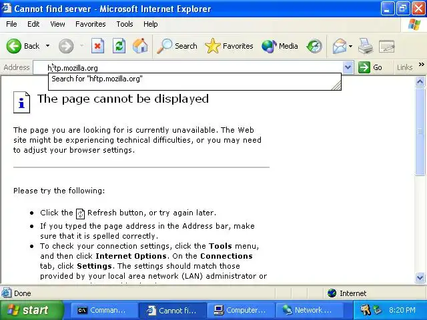Click the Internet security zone globe icon
427x320 pixels.
(332, 293)
